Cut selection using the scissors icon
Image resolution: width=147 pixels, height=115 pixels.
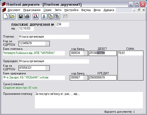[44, 17]
